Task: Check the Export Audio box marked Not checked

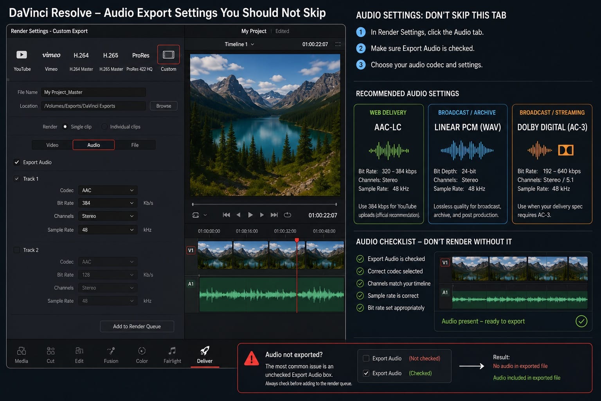Action: 366,358
